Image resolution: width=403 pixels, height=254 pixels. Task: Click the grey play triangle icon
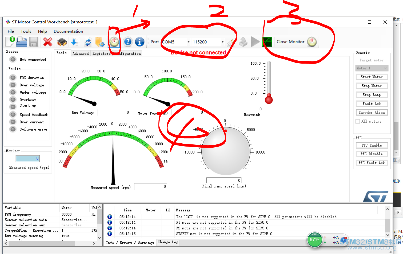(255, 42)
